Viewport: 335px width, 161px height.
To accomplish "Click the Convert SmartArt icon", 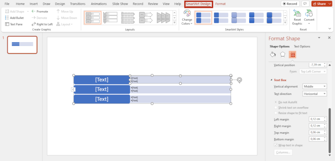I will [x=309, y=13].
